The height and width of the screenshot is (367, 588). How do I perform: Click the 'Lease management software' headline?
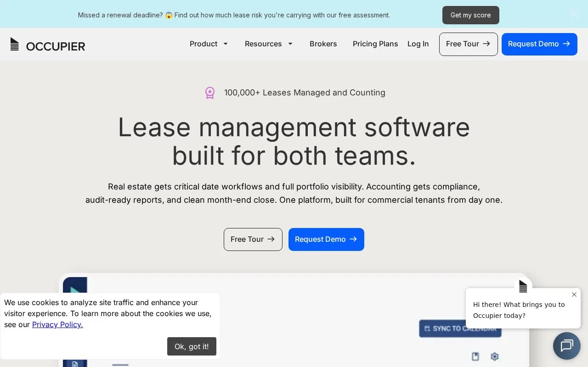(294, 141)
